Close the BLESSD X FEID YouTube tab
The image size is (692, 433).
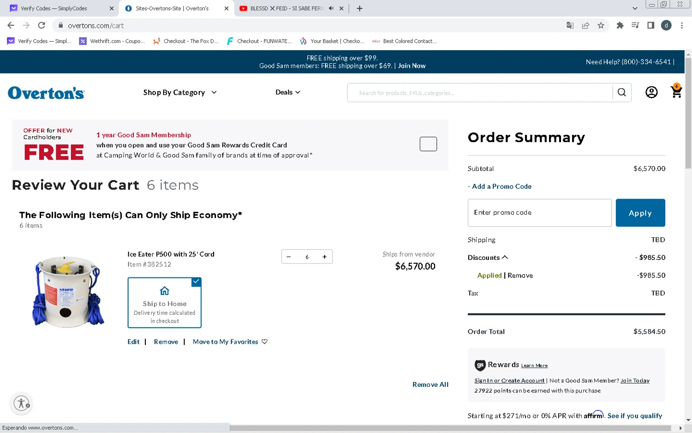pos(341,8)
